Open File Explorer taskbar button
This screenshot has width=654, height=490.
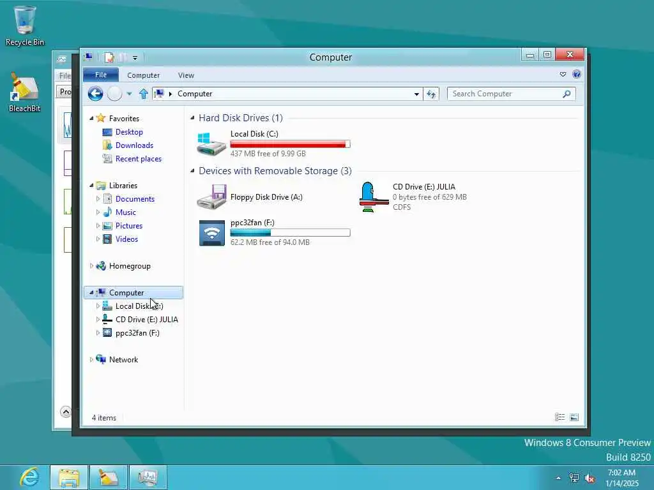[69, 477]
